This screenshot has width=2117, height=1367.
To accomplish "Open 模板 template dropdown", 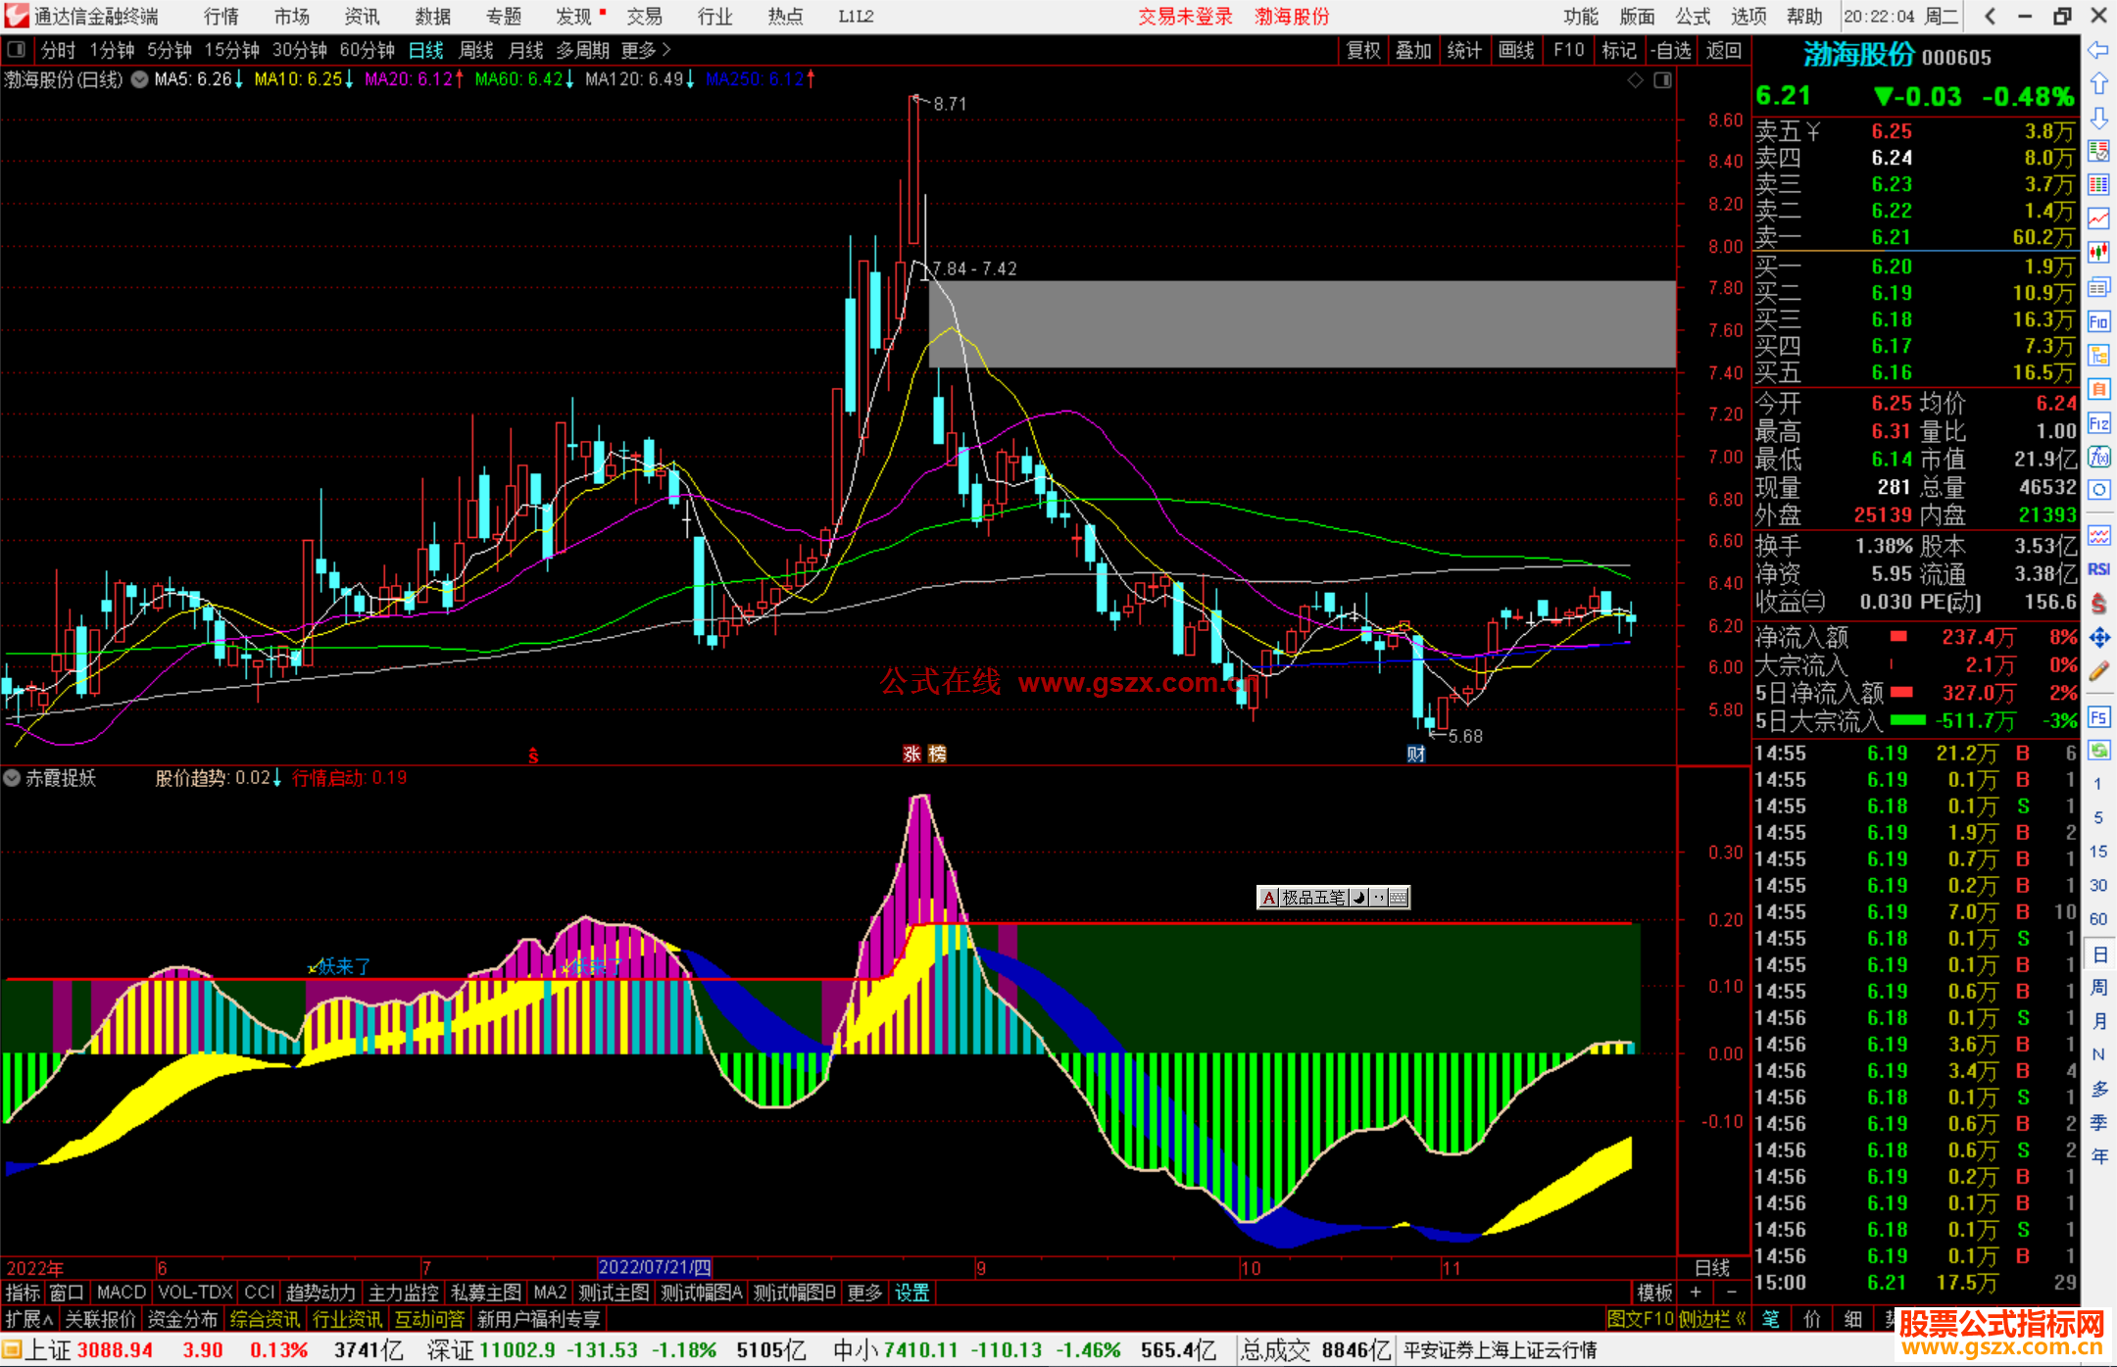I will [x=1654, y=1294].
